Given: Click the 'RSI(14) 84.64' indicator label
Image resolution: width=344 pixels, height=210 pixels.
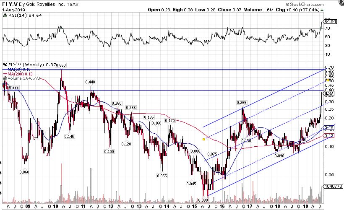Looking at the screenshot, I should [25, 16].
